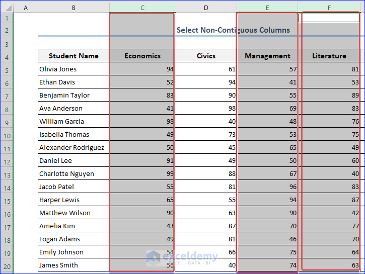
Task: Click Jacob Patel's Management score 96
Action: click(x=267, y=187)
